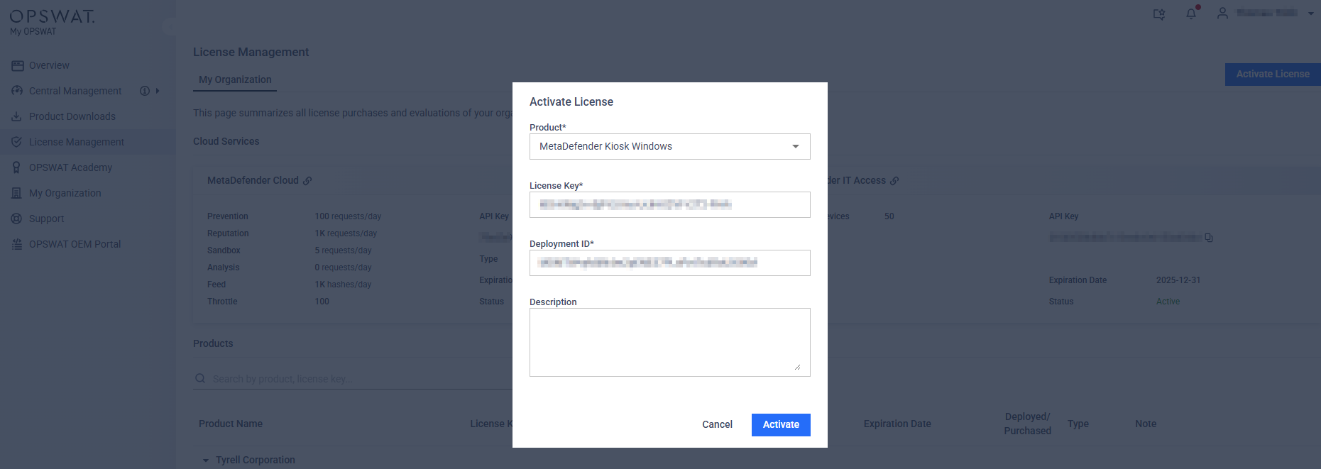Click the OPSWAT OEM Portal icon
This screenshot has height=469, width=1321.
[x=17, y=244]
